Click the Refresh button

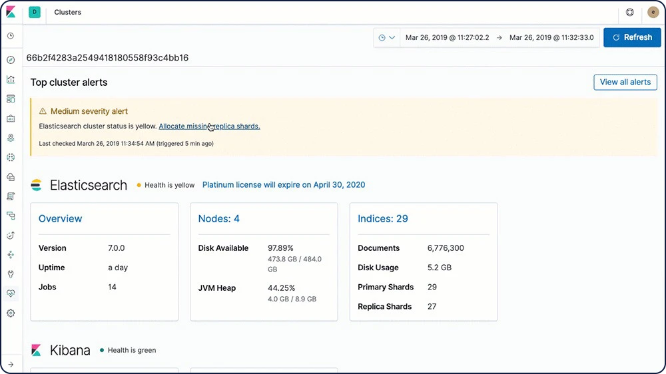pos(632,37)
